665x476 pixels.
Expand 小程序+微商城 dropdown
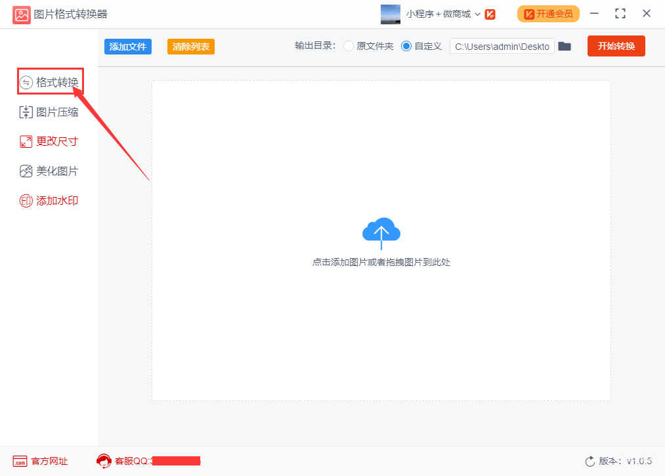click(x=477, y=14)
